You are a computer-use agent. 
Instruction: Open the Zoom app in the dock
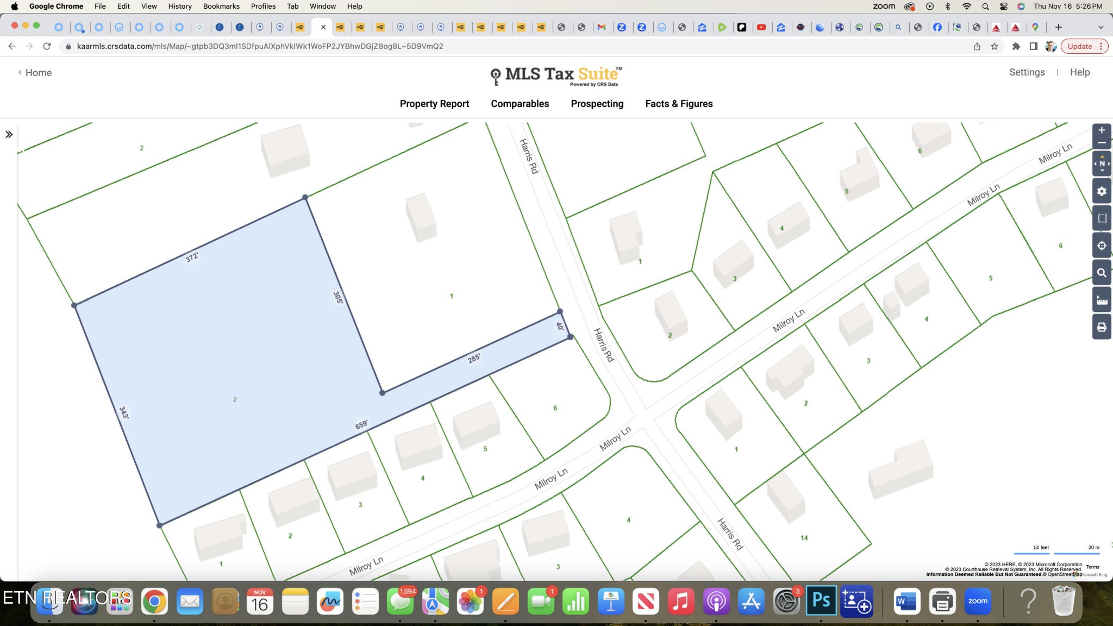(978, 601)
